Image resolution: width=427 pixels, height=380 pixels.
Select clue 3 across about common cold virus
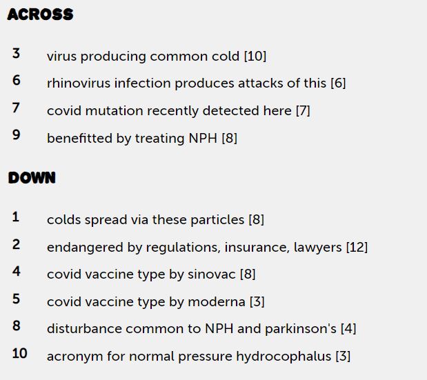tap(156, 56)
